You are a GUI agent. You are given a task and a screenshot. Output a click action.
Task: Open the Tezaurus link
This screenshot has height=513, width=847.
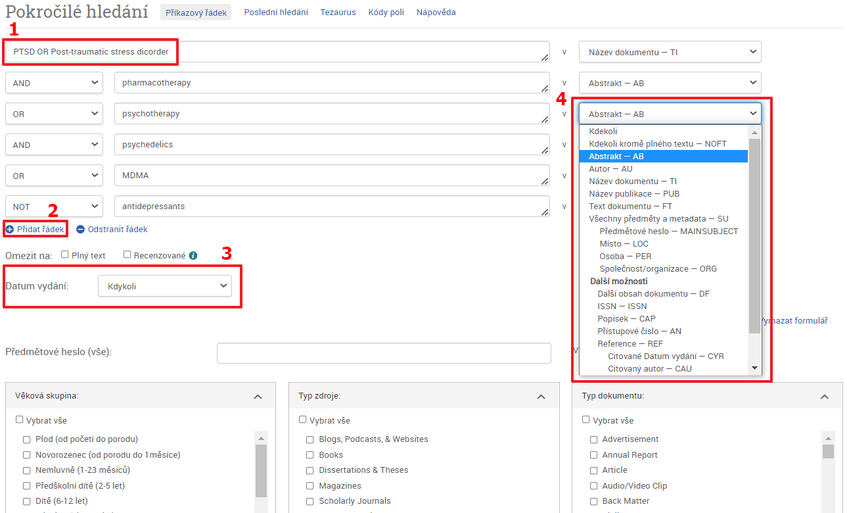[x=338, y=12]
